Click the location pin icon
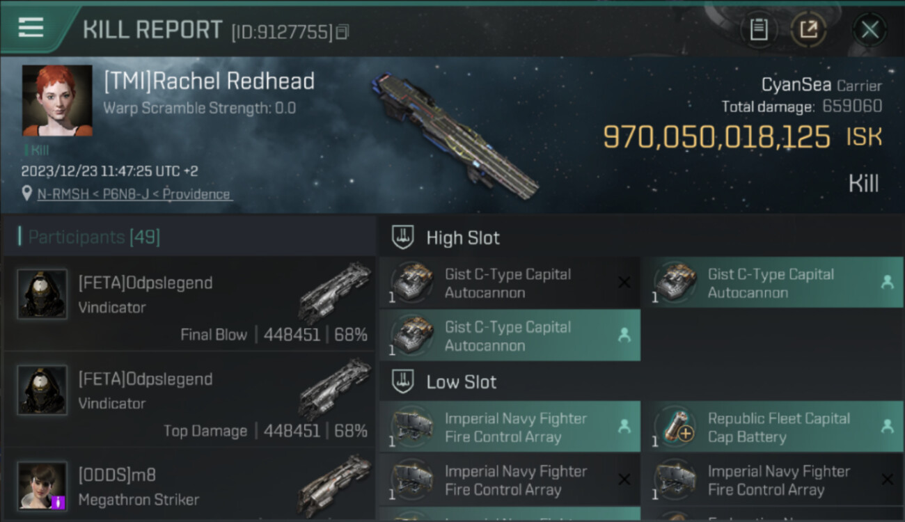Screen dimensions: 905x522 click(27, 193)
